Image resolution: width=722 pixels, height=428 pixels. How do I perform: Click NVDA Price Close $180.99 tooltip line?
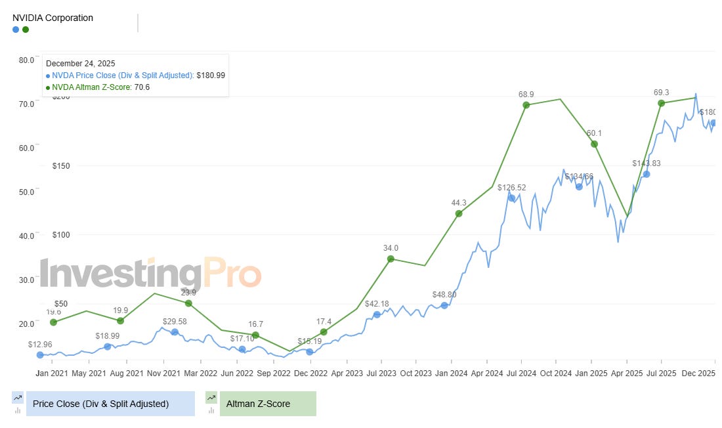(x=135, y=75)
